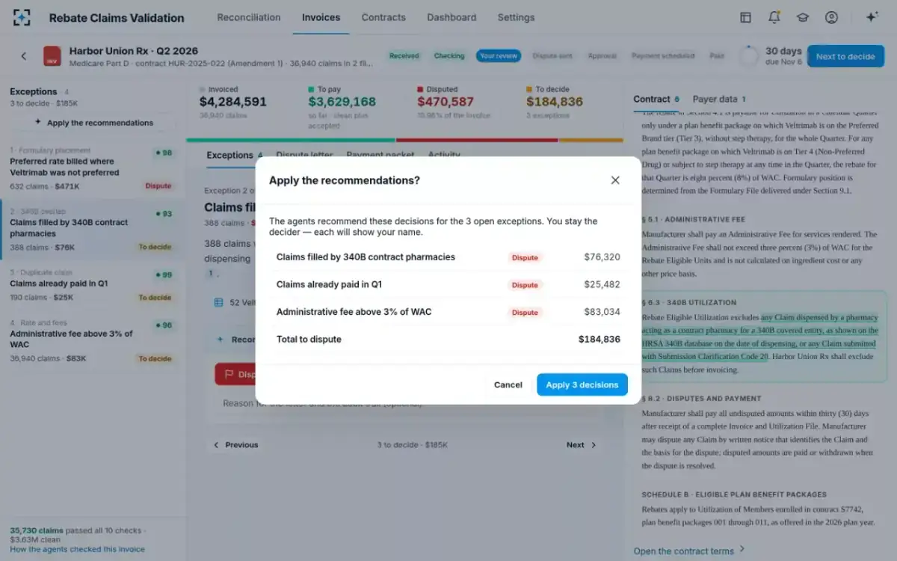Click the green segment of invoice bar
The image size is (897, 561).
[x=290, y=140]
